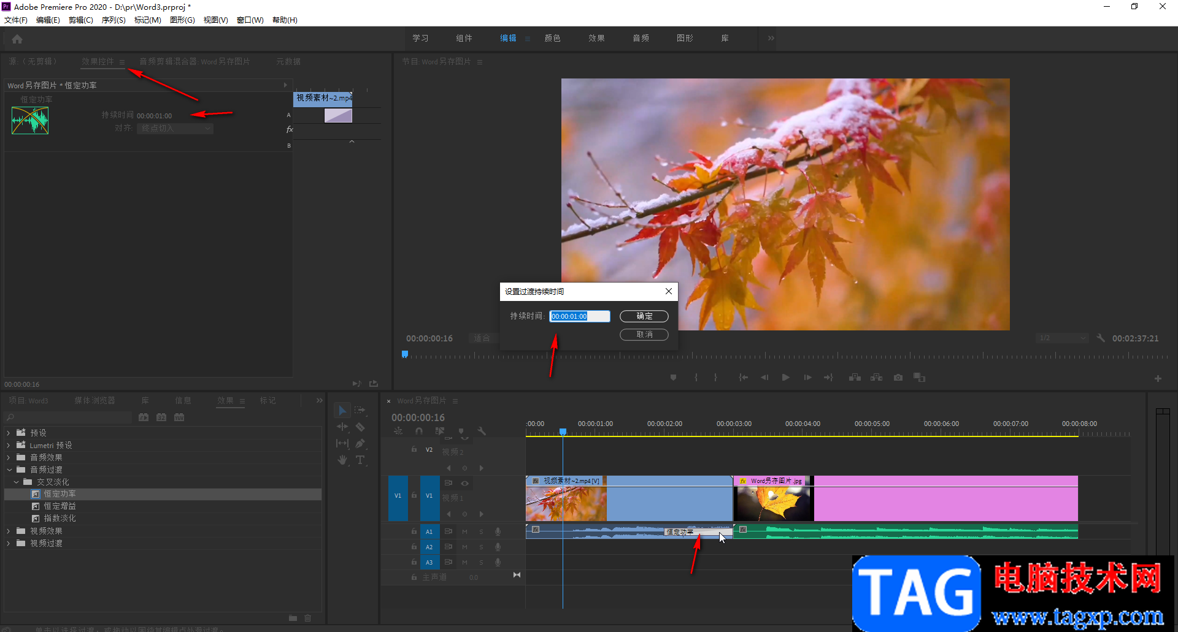Click the Extract button
The width and height of the screenshot is (1178, 632).
coord(876,378)
